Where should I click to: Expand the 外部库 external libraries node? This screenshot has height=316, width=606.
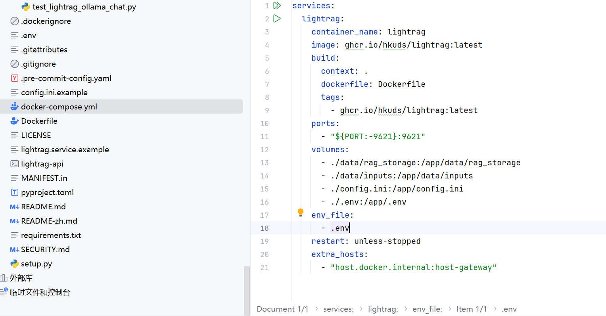21,278
